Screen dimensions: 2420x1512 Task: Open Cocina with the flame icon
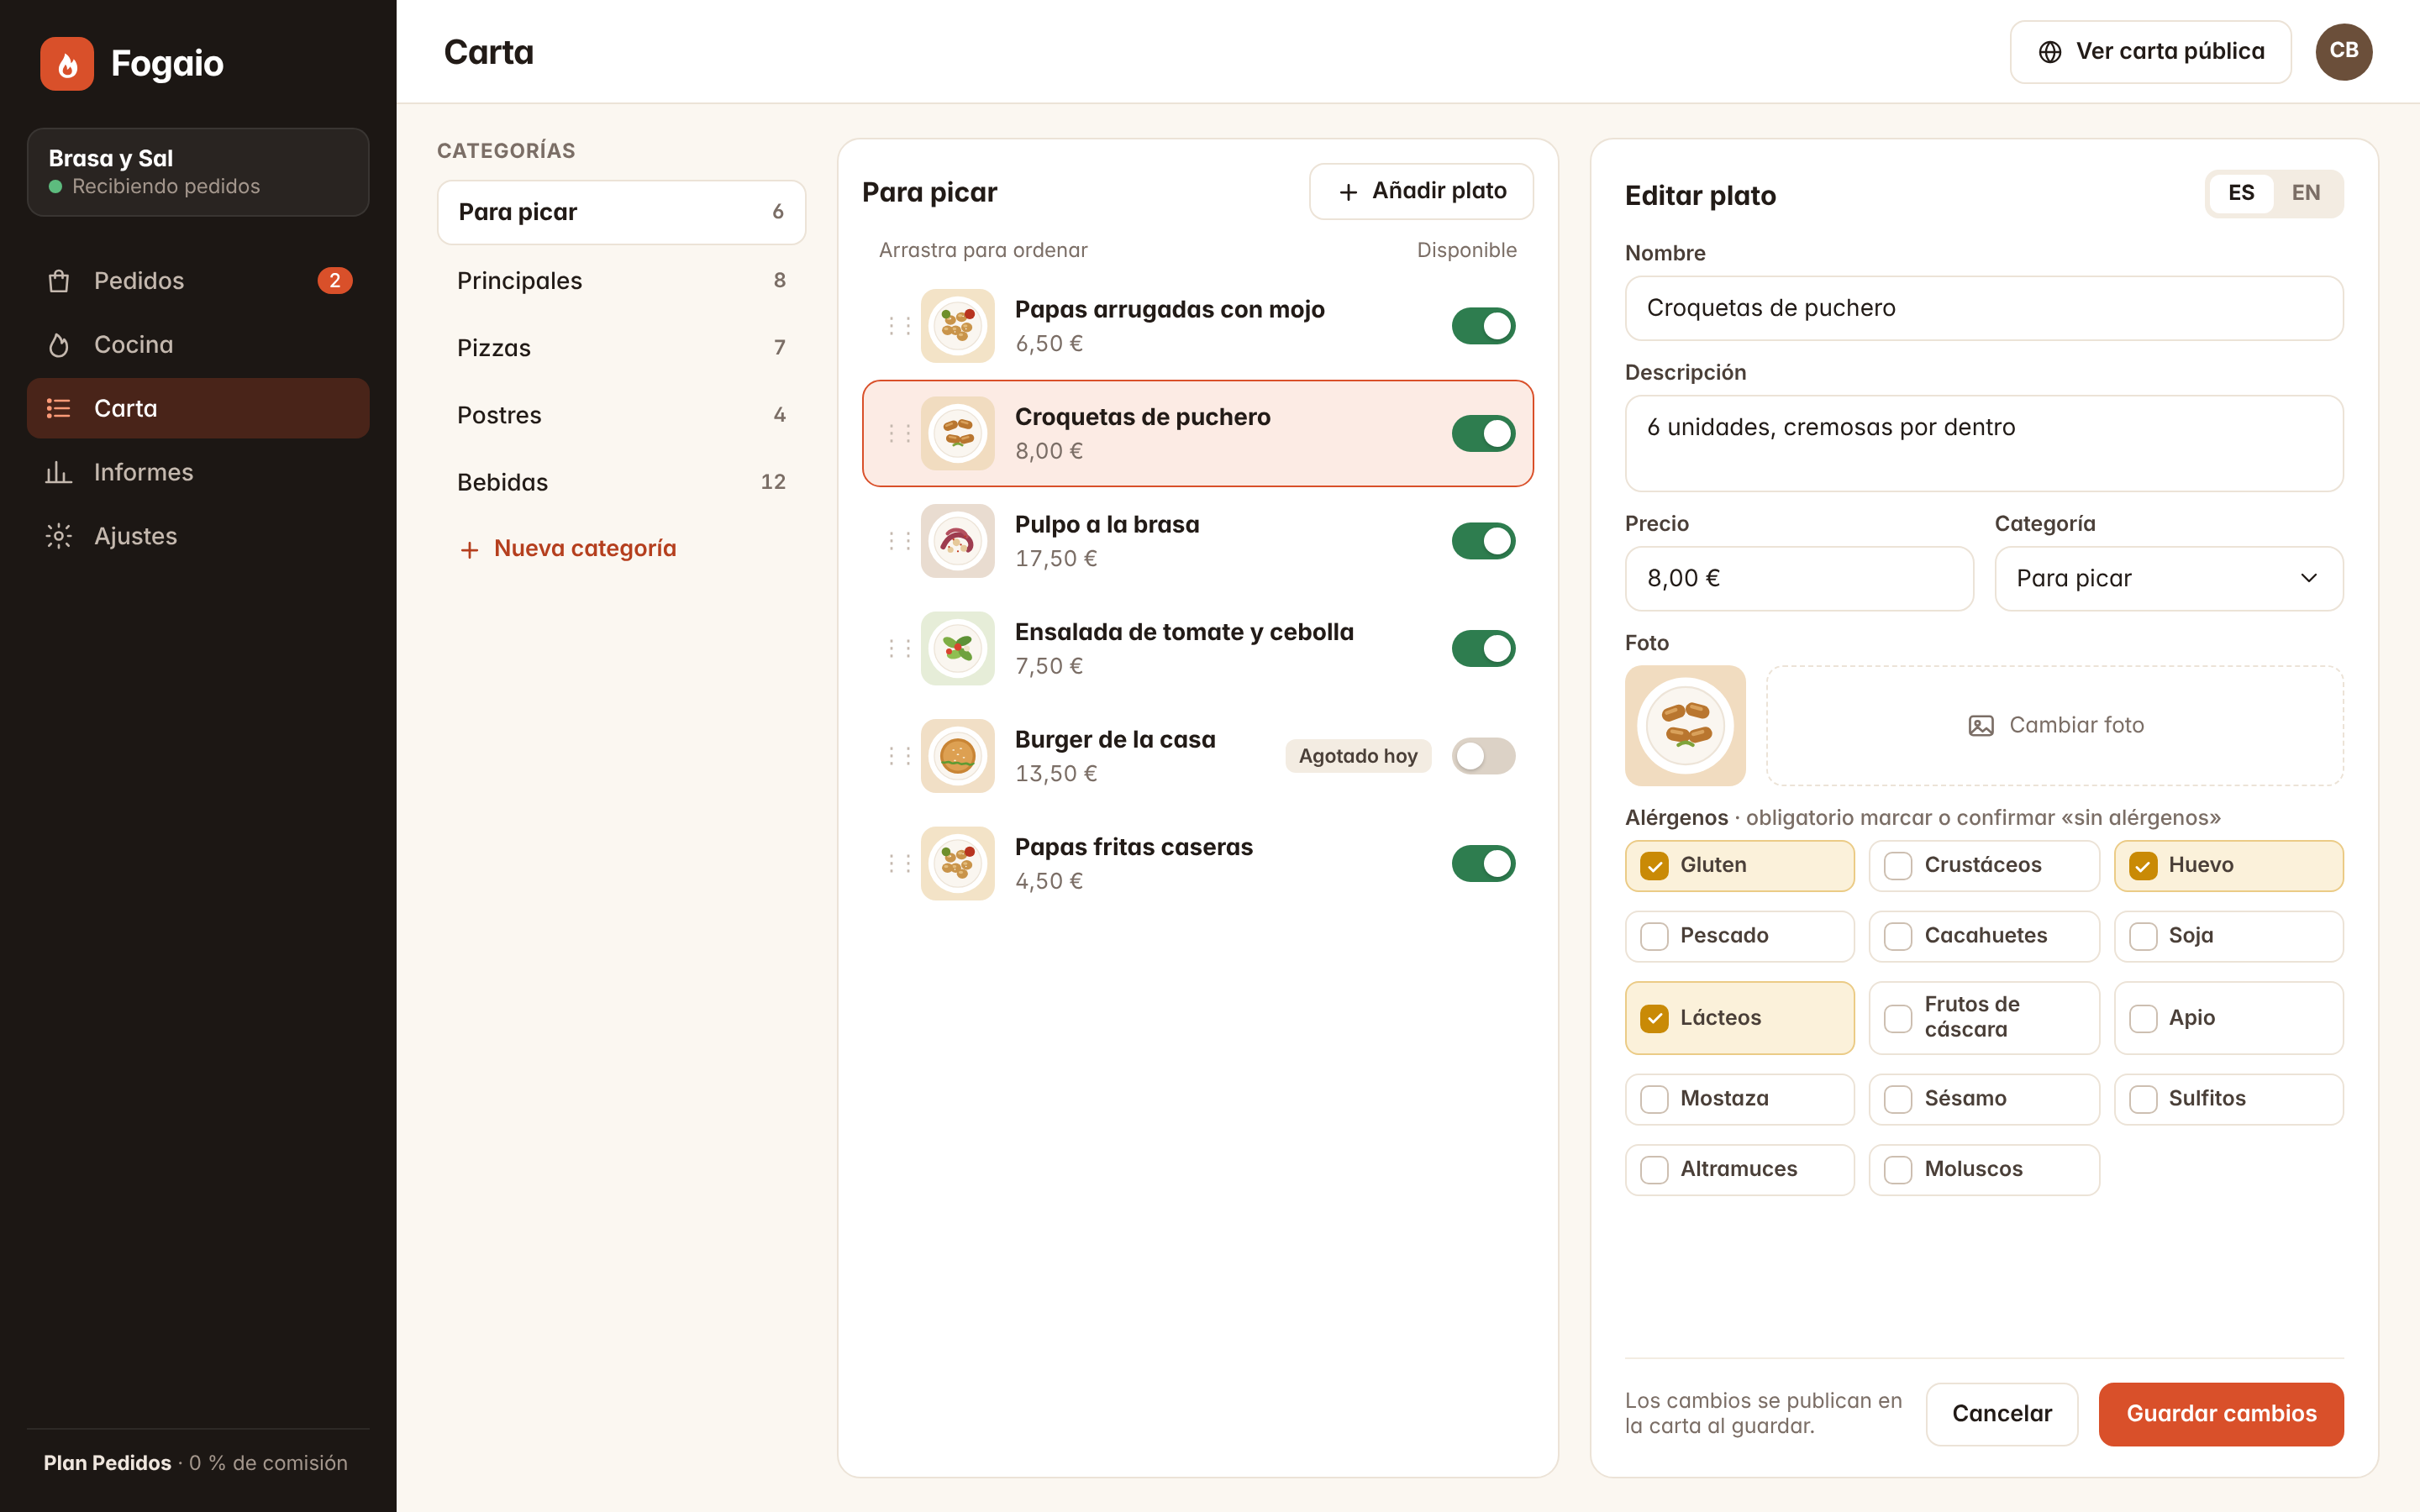59,345
